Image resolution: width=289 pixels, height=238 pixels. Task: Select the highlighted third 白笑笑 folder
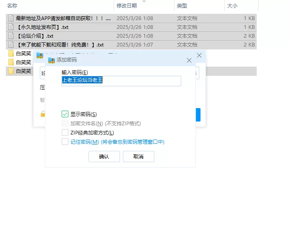click(20, 71)
